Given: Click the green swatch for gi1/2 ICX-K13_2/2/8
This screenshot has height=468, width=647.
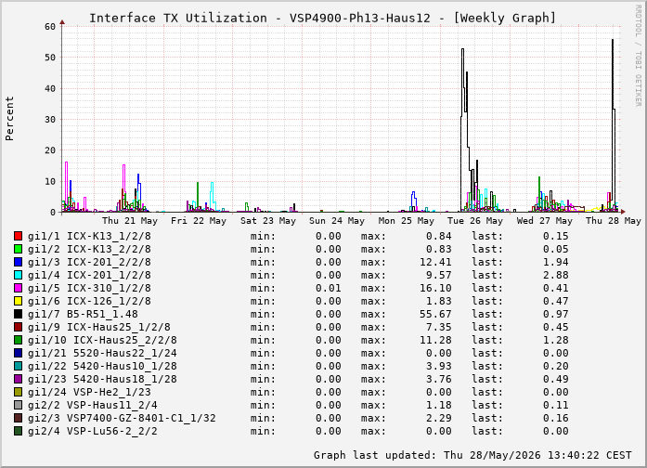Looking at the screenshot, I should [x=18, y=249].
